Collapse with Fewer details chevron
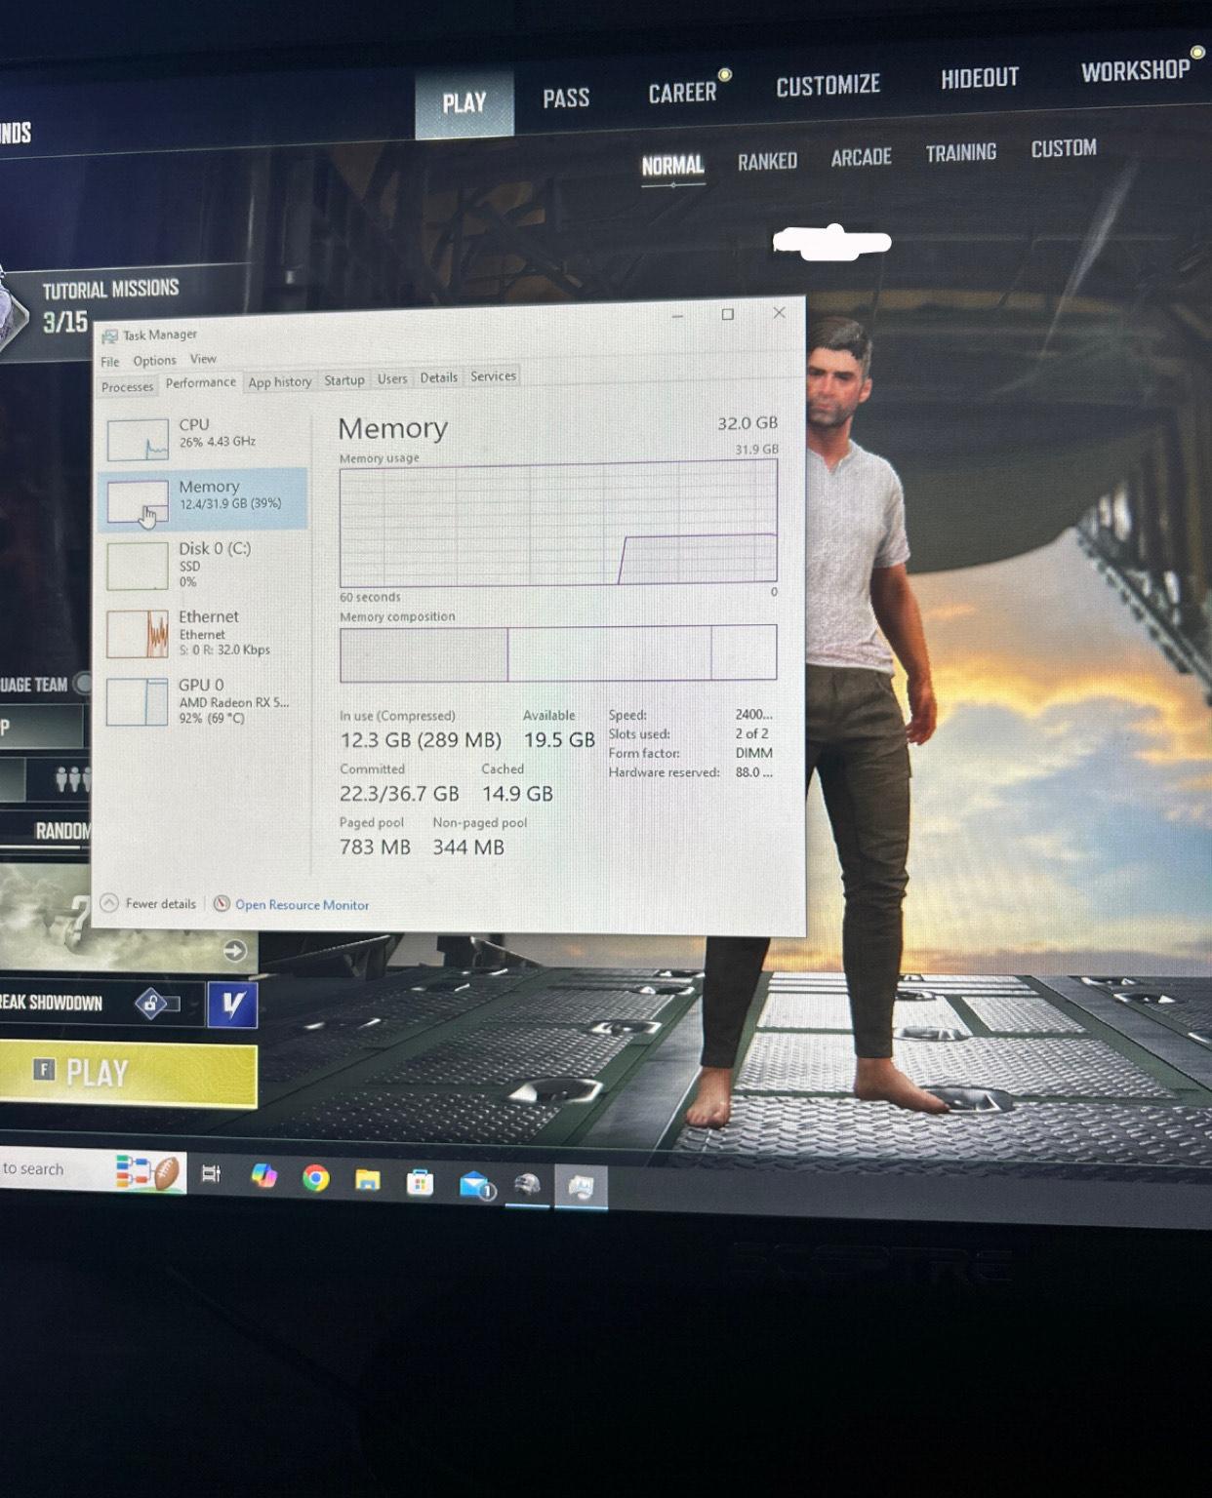Screen dimensions: 1212x1498 coord(109,903)
